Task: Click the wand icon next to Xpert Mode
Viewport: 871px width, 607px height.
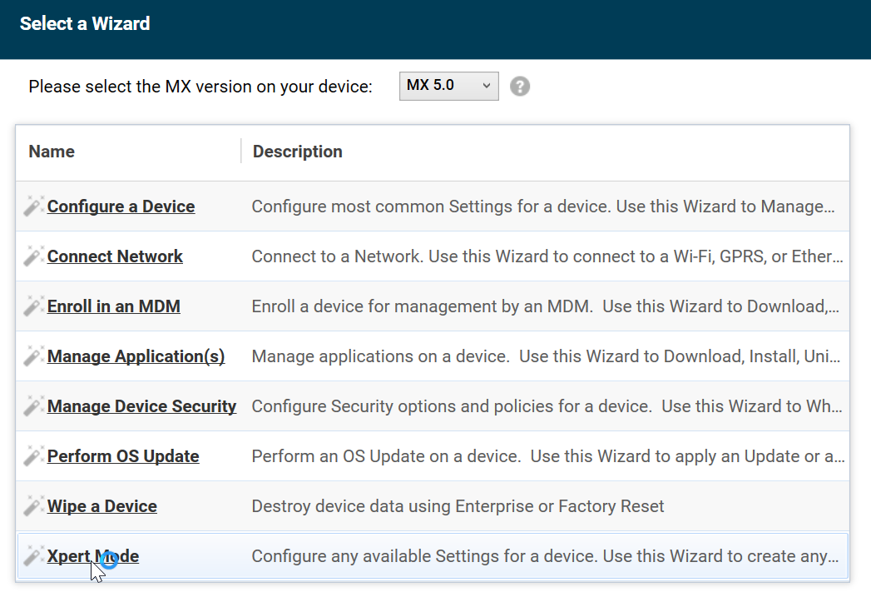Action: [33, 555]
